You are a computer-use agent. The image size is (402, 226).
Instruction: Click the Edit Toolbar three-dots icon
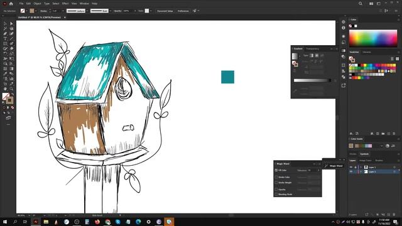click(8, 124)
